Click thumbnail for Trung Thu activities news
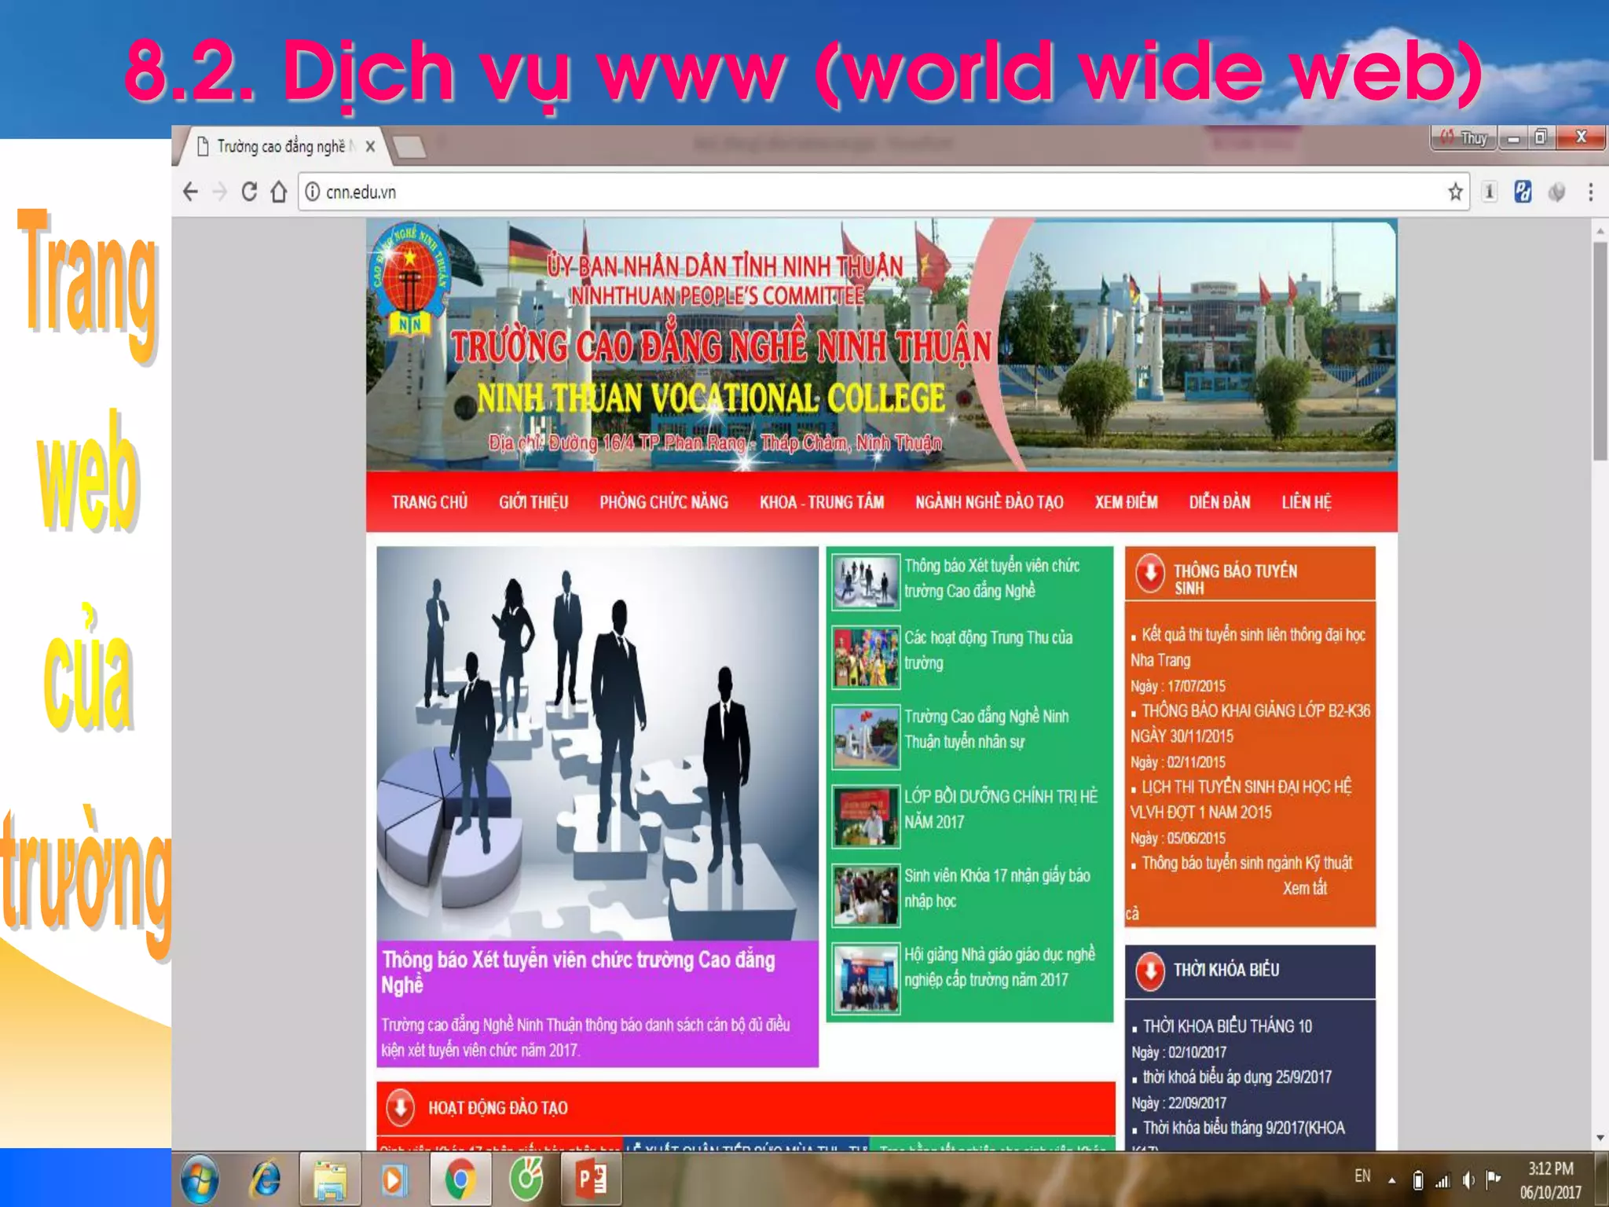The image size is (1609, 1207). (x=866, y=657)
